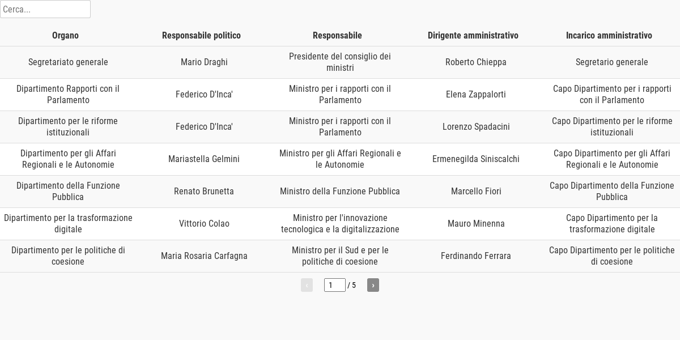Select the Elena Zappalorti cell
This screenshot has width=680, height=340.
coord(476,95)
